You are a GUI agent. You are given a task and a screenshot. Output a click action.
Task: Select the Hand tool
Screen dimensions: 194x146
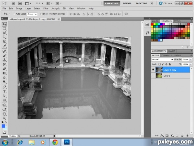tap(4, 114)
